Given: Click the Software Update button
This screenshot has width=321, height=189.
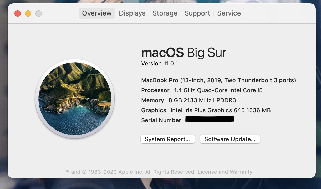Looking at the screenshot, I should 230,139.
